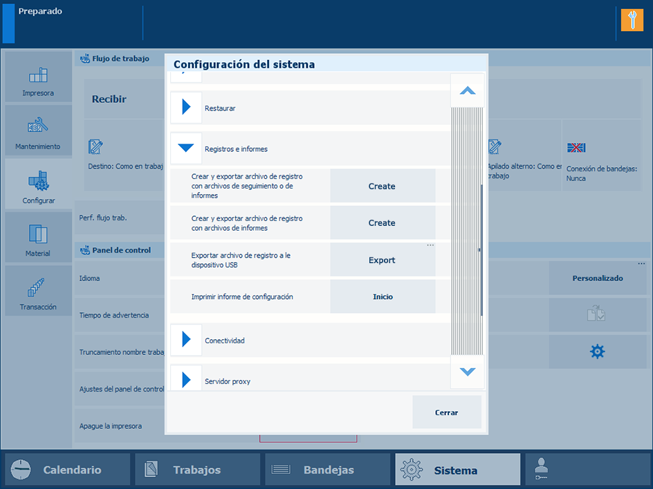Screen dimensions: 653x489
Task: Click the Preparado status text
Action: coord(40,11)
